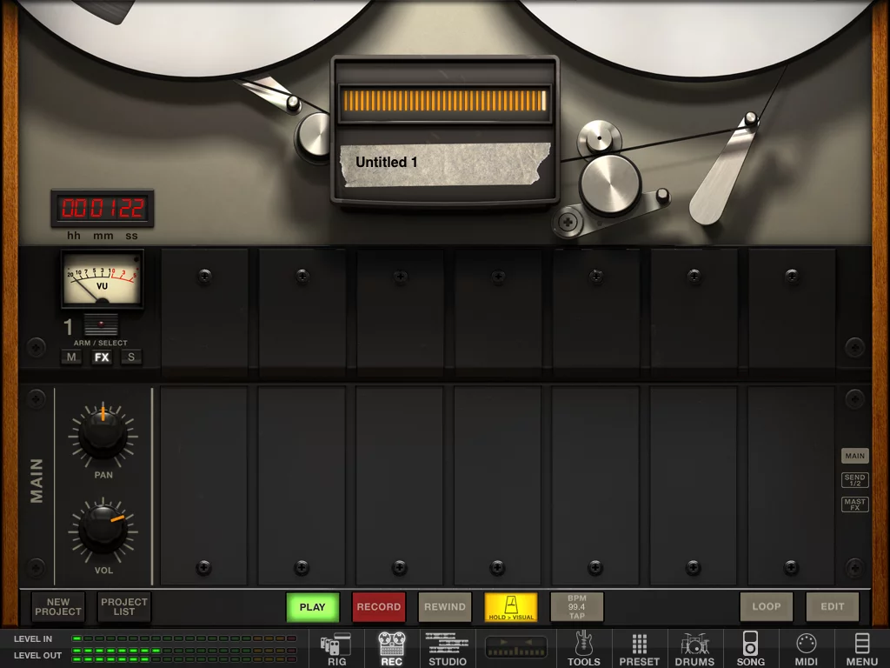Image resolution: width=890 pixels, height=668 pixels.
Task: Select the STUDIO mixer view icon
Action: tap(447, 648)
